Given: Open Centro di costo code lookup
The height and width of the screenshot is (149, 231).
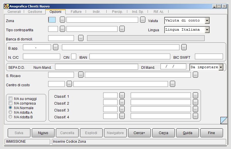Looking at the screenshot, I should tap(69, 84).
